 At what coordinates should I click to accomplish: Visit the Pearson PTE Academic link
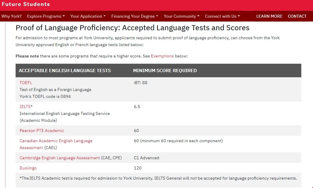tap(42, 131)
